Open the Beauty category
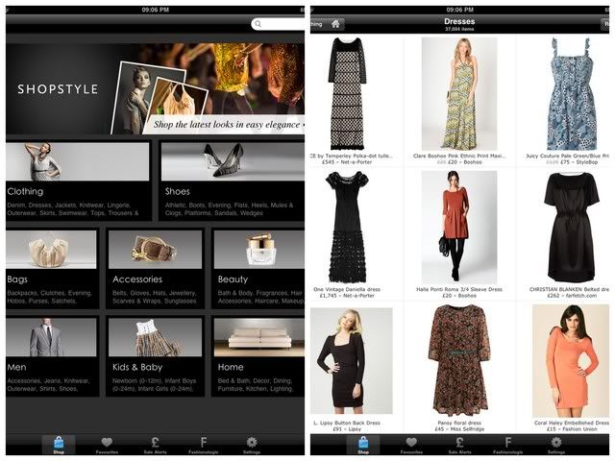615x461 pixels. coord(258,269)
